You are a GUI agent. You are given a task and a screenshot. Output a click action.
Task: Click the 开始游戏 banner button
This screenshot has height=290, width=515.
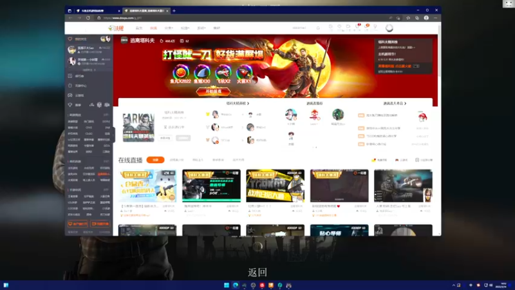213,92
